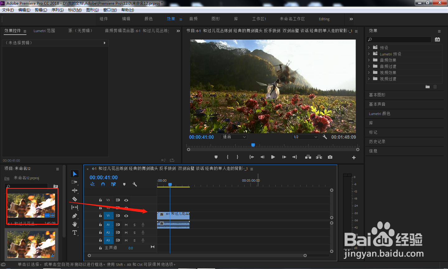This screenshot has width=448, height=269.
Task: Toggle timeline snap magnet icon
Action: [103, 184]
